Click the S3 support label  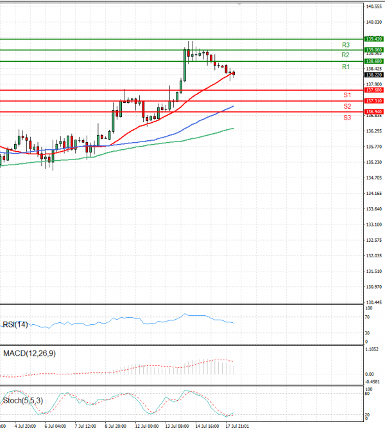(x=346, y=118)
